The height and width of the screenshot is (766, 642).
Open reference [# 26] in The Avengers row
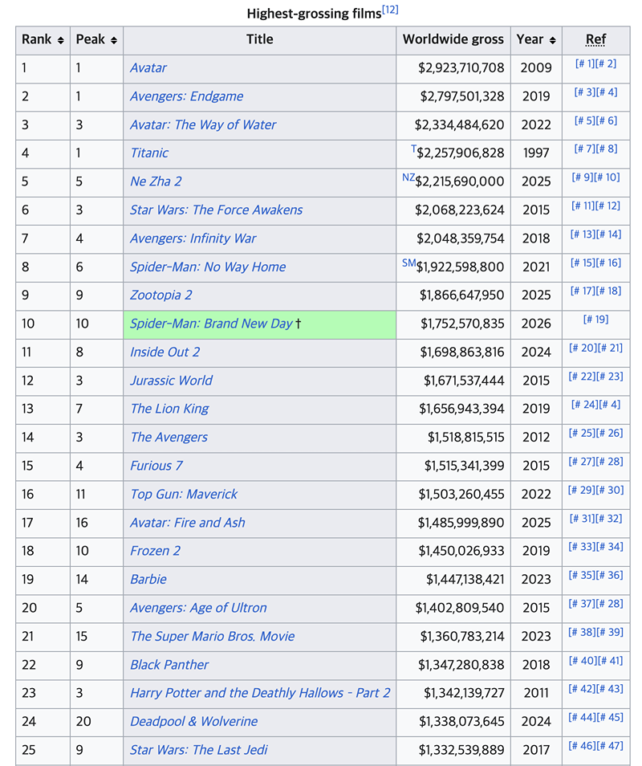[610, 433]
